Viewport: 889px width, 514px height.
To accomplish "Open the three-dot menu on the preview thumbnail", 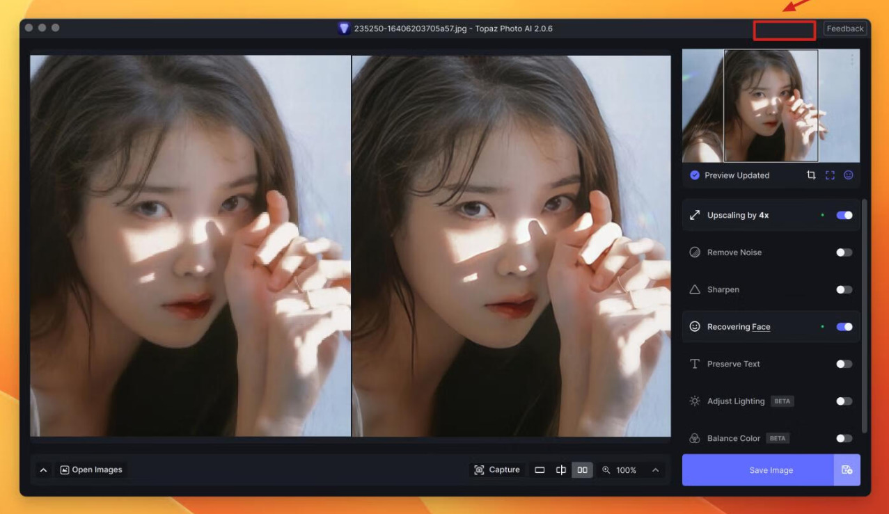I will pos(852,61).
